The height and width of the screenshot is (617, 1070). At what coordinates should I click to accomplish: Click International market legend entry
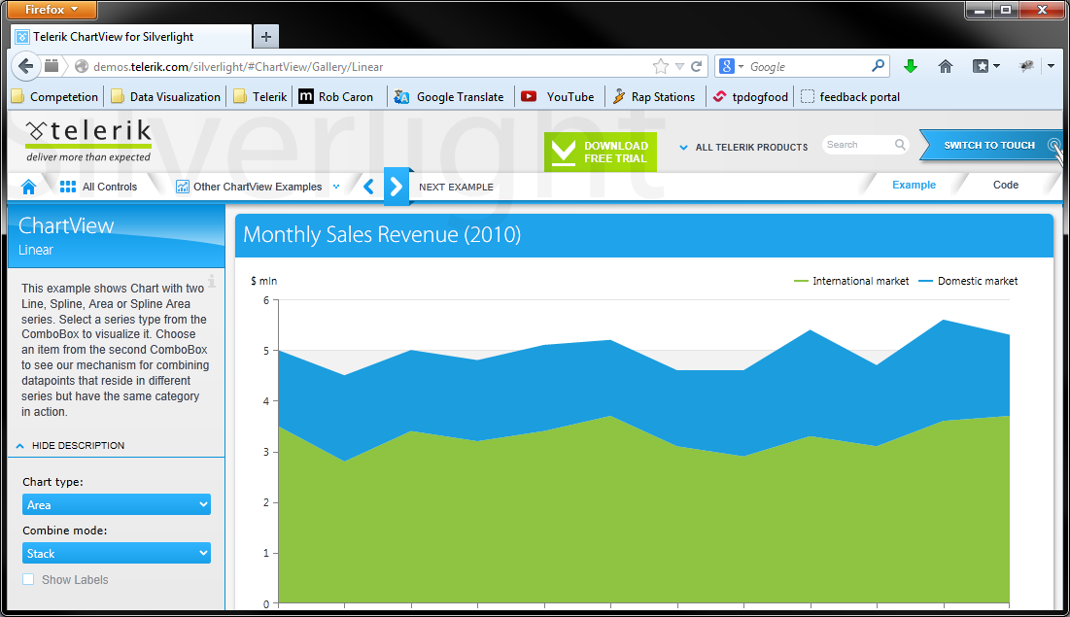click(x=851, y=281)
